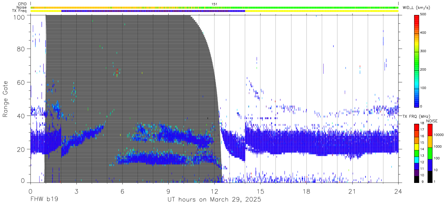Click the UT hours on March 29, 2025 title

(214, 200)
